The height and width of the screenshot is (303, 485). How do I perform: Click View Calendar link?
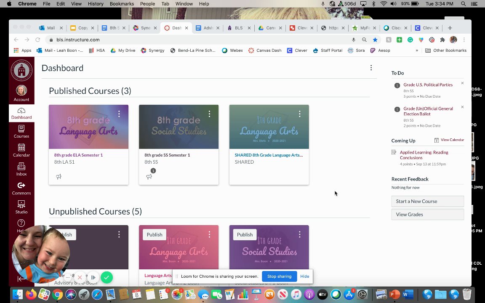(x=449, y=140)
